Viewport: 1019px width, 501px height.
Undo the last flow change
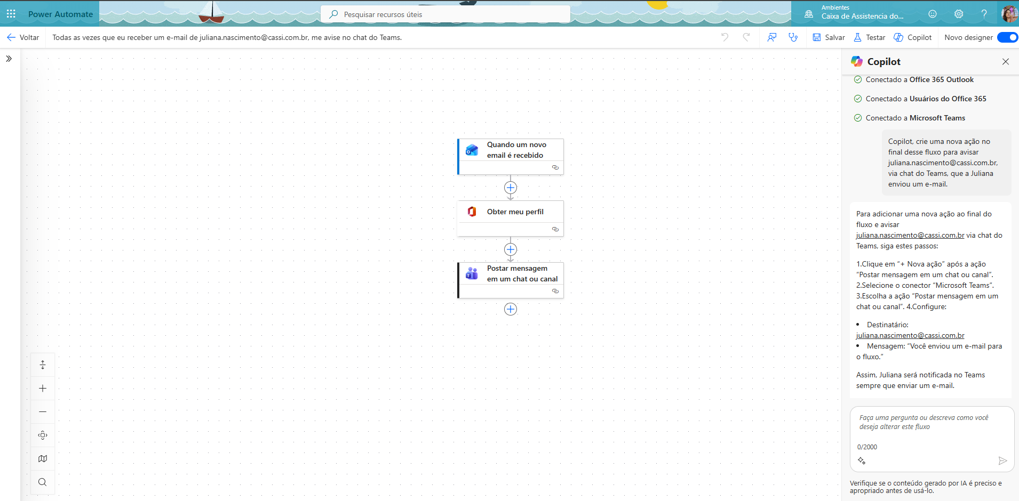[x=725, y=37]
